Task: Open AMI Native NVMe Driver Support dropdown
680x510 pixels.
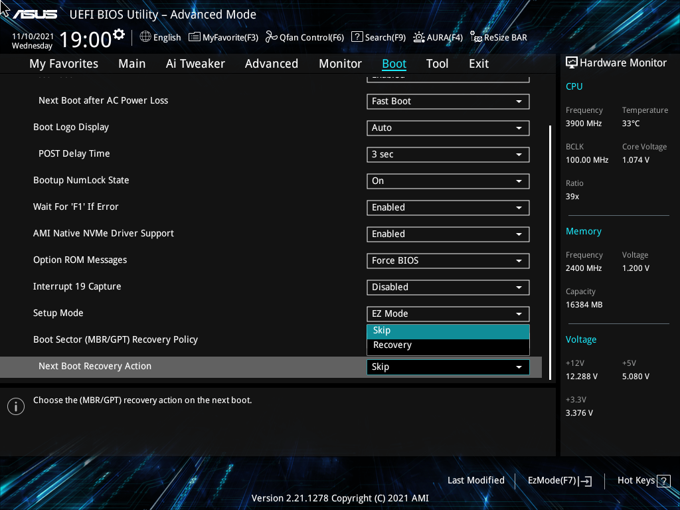Action: coord(448,234)
